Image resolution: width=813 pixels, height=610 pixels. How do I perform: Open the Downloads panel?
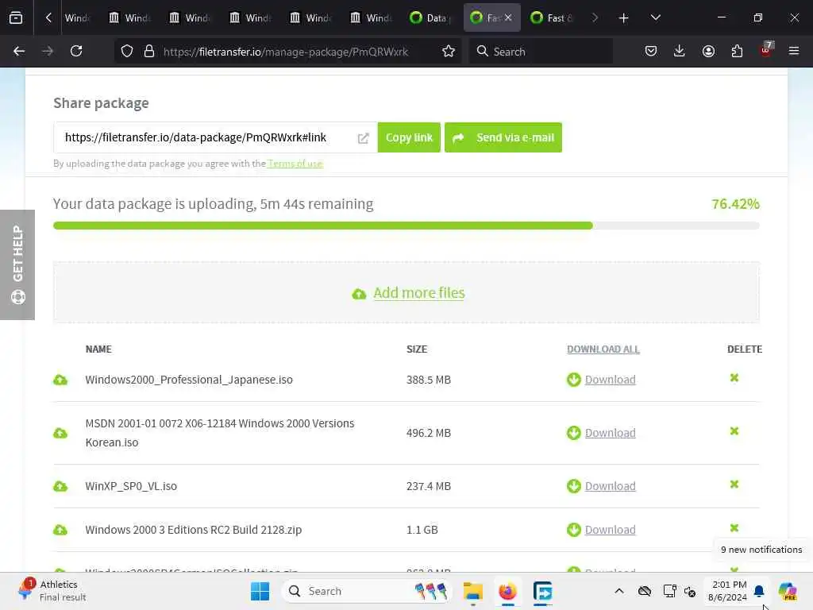tap(680, 51)
